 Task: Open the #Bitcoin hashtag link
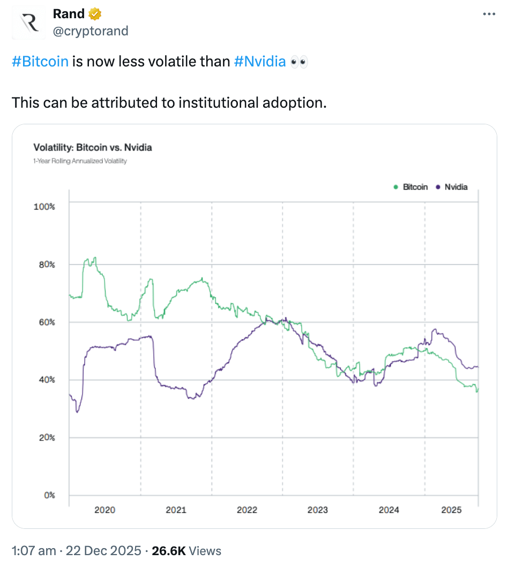click(x=40, y=62)
